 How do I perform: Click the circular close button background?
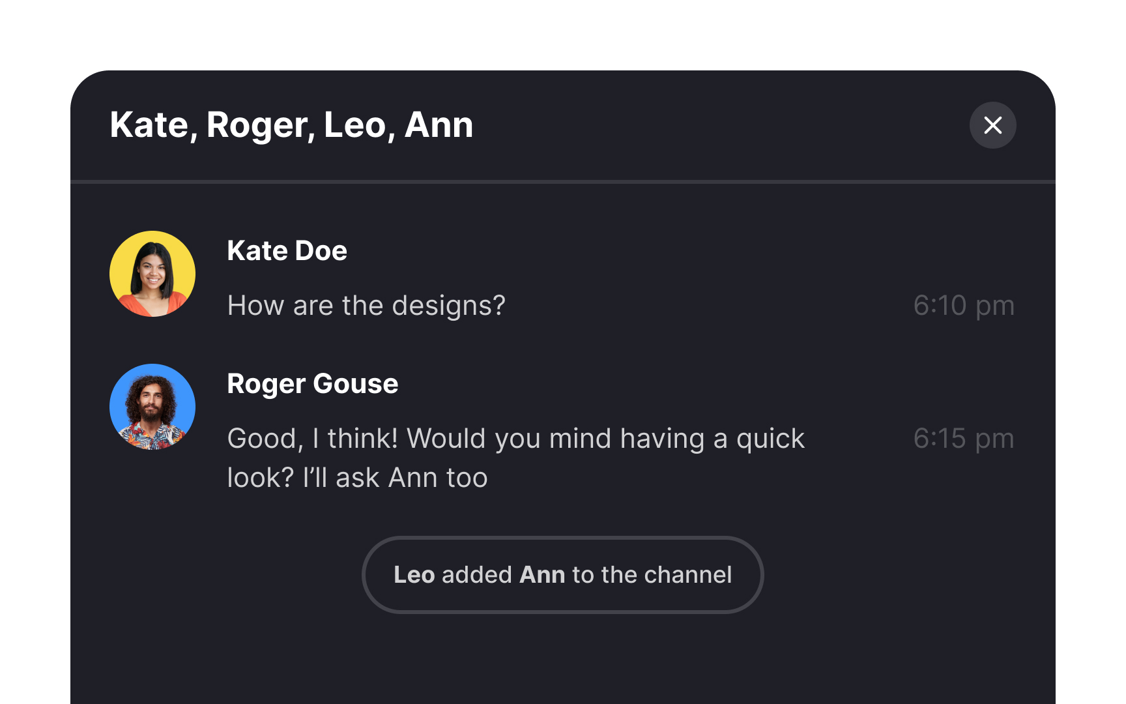(x=992, y=125)
